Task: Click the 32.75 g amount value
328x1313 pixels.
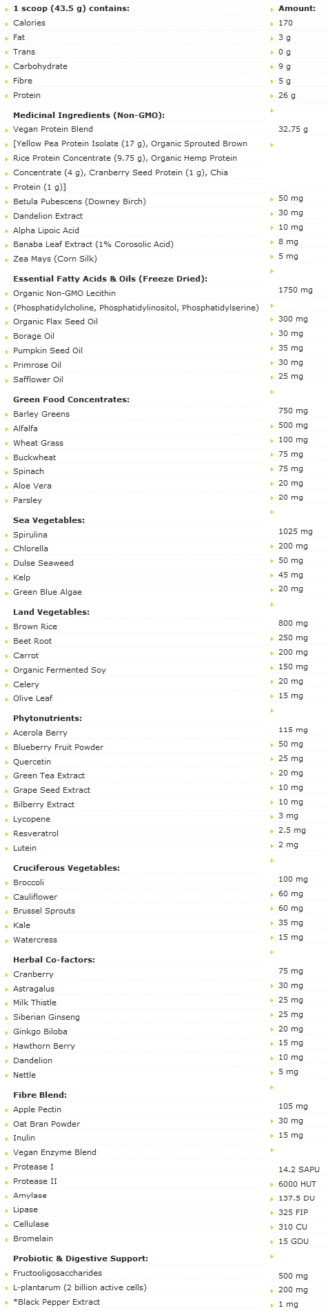Action: point(293,129)
